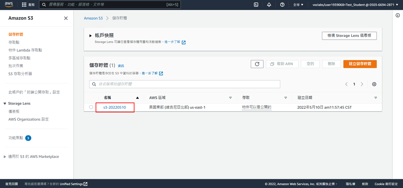
Task: Select radio button for s3-20220510
Action: 91,107
